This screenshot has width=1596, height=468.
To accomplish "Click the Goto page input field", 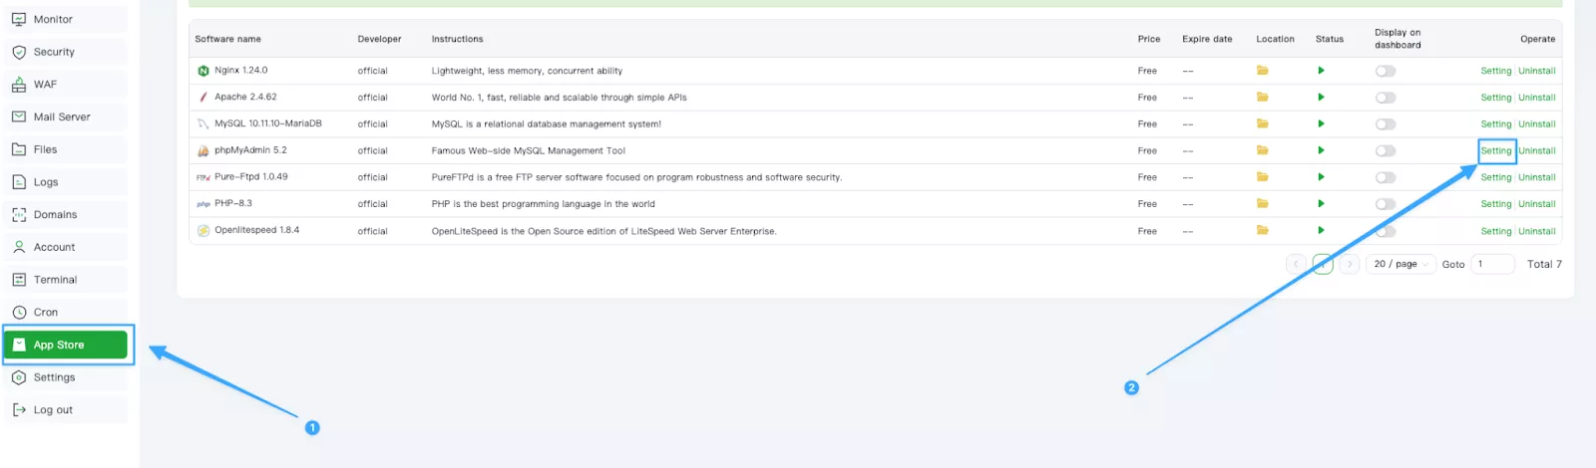I will pos(1493,264).
